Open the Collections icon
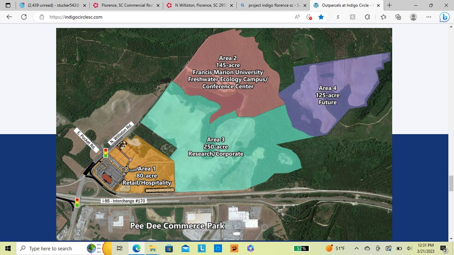 pos(398,17)
